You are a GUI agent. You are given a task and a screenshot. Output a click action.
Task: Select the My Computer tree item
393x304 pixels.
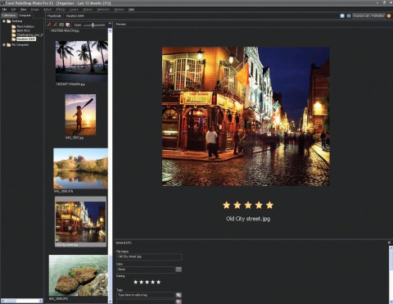pos(20,45)
